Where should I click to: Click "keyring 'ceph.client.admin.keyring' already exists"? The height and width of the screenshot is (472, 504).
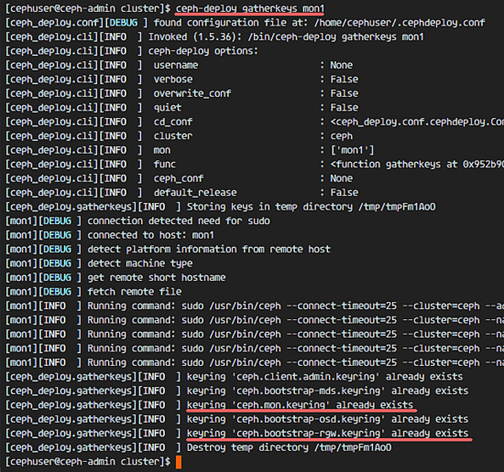click(325, 377)
